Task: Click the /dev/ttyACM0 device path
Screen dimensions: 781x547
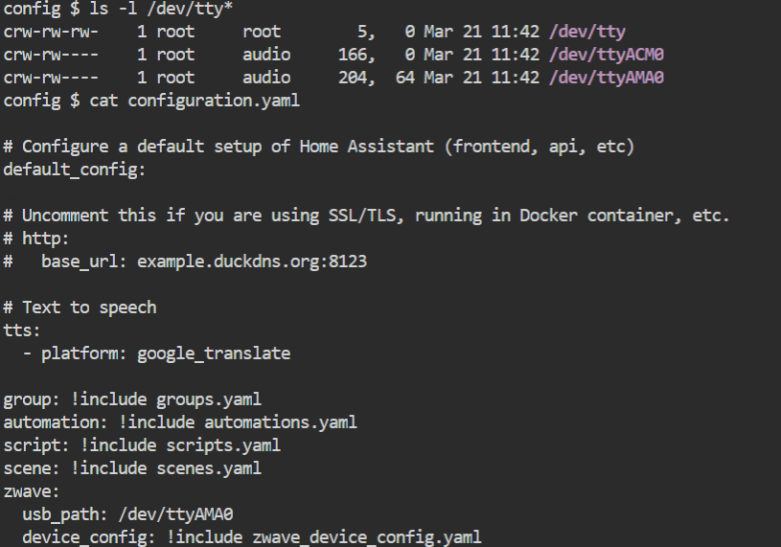Action: [x=607, y=55]
